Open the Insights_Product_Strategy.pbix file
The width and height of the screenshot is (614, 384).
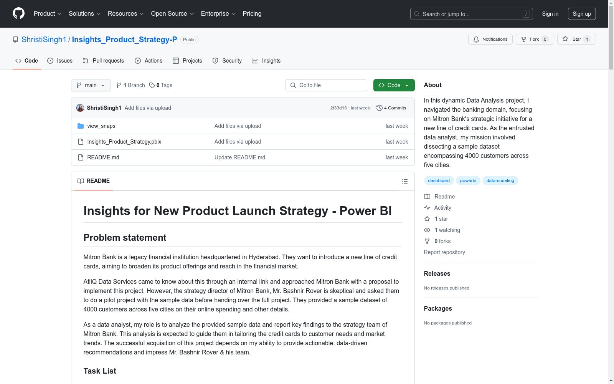124,142
